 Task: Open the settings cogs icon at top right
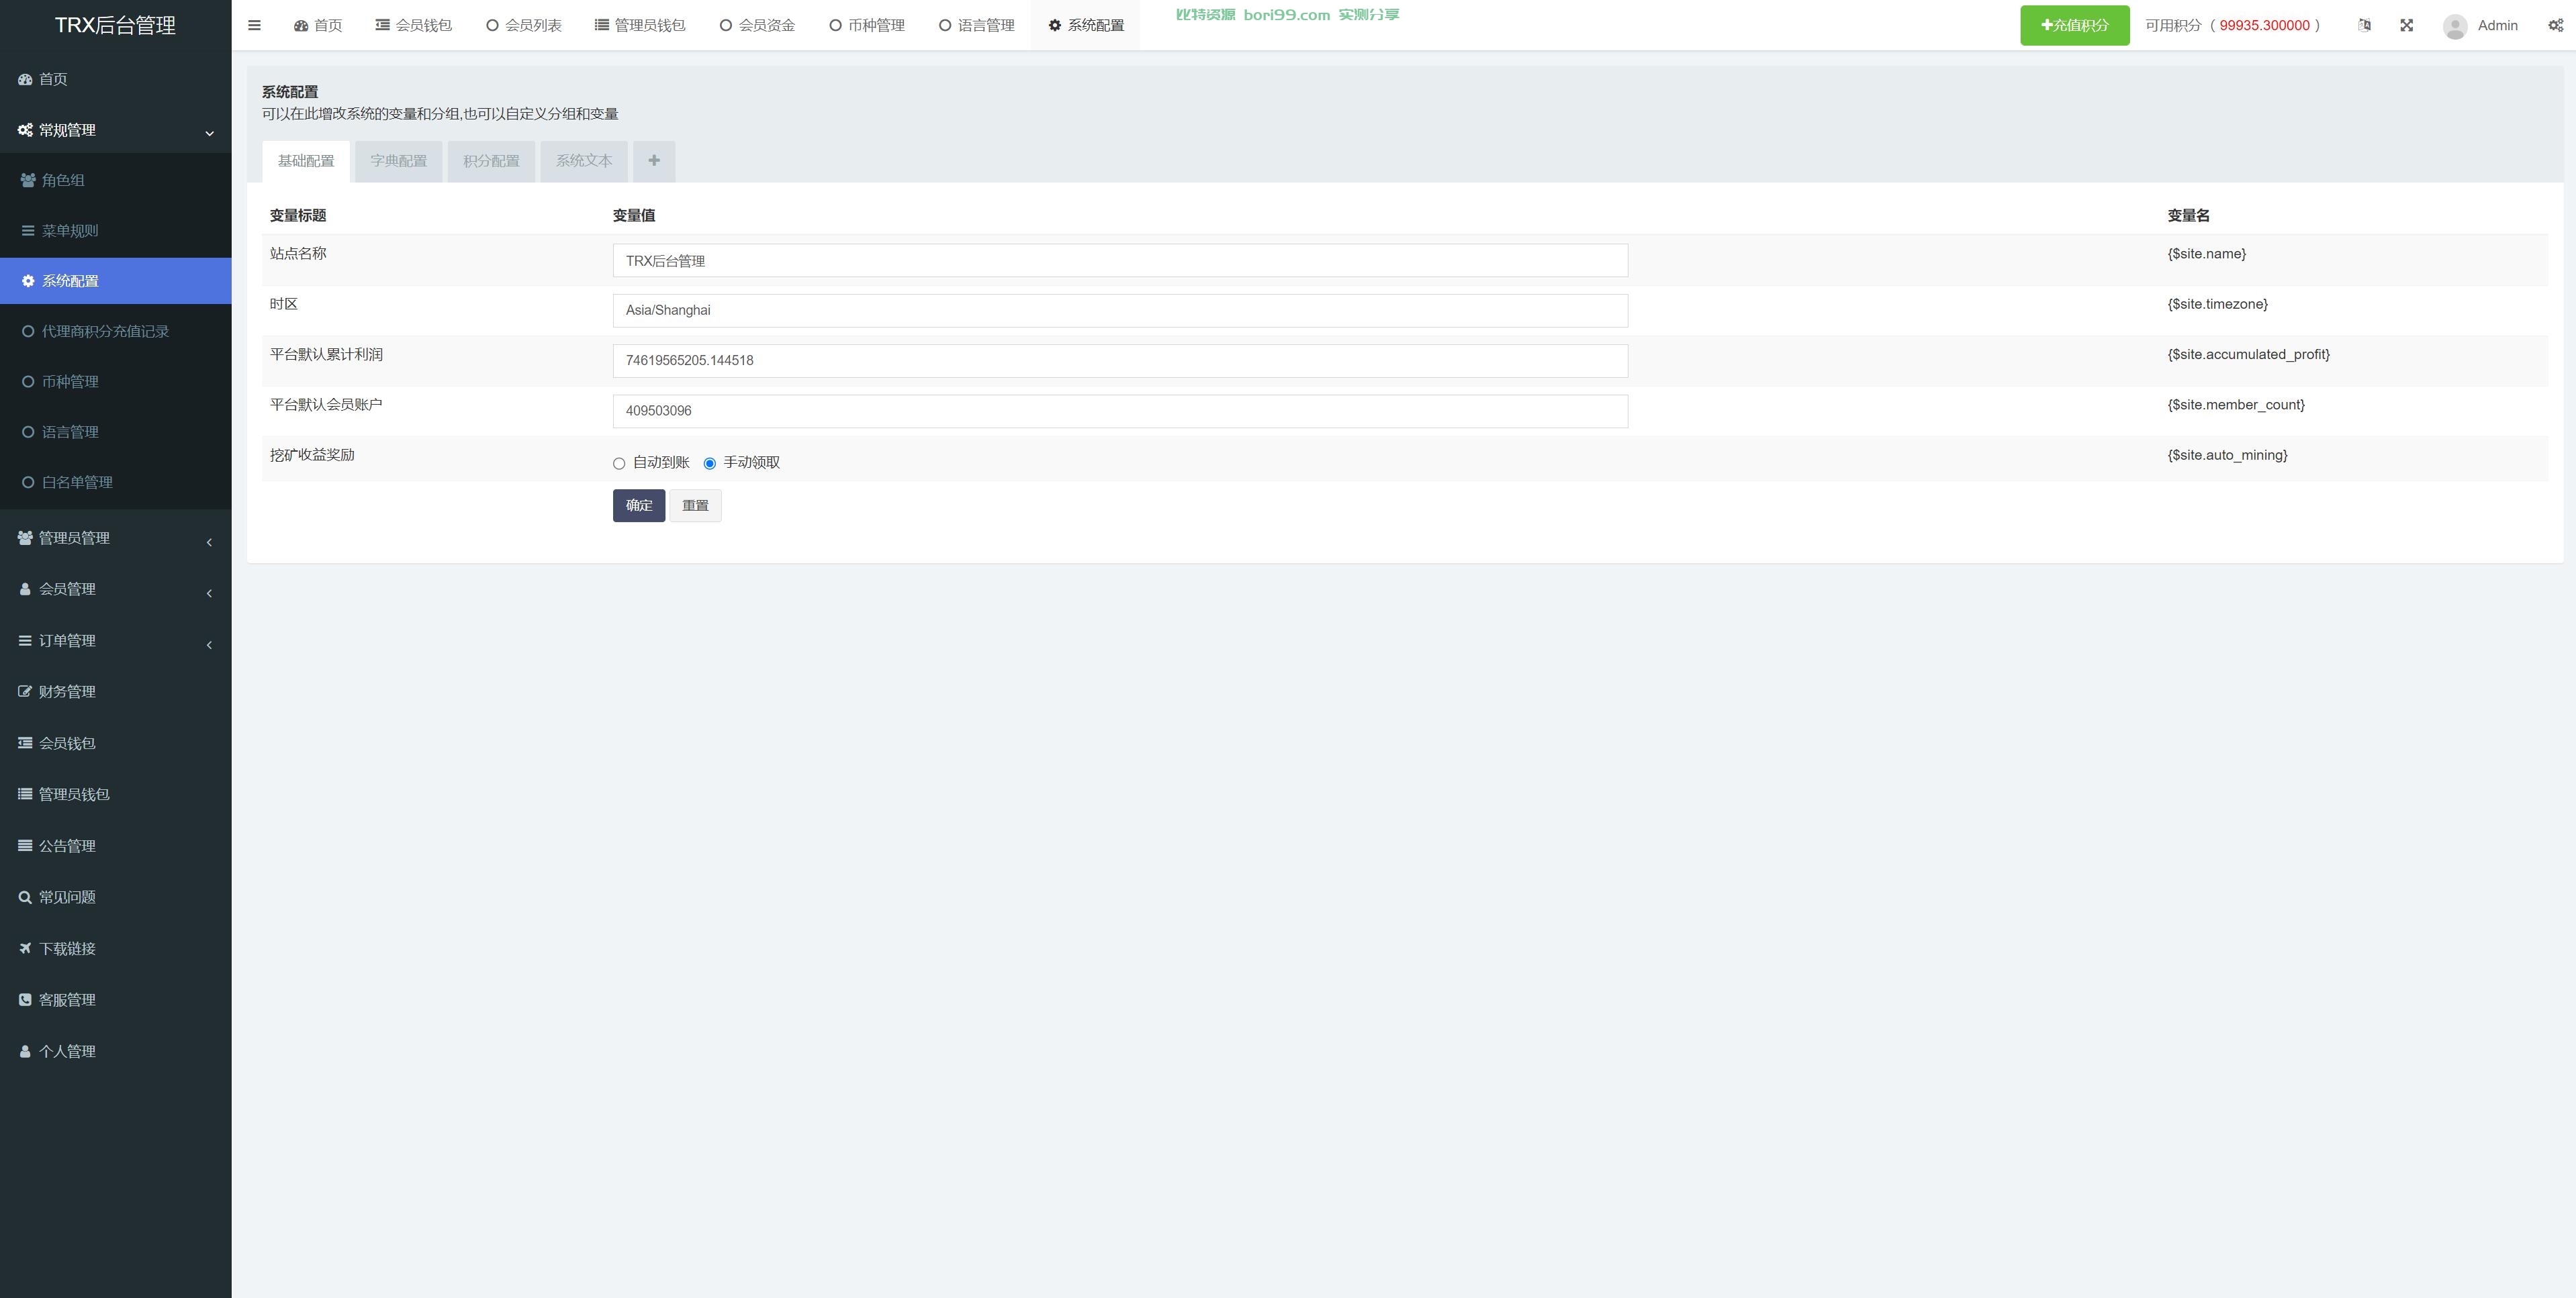(2556, 25)
